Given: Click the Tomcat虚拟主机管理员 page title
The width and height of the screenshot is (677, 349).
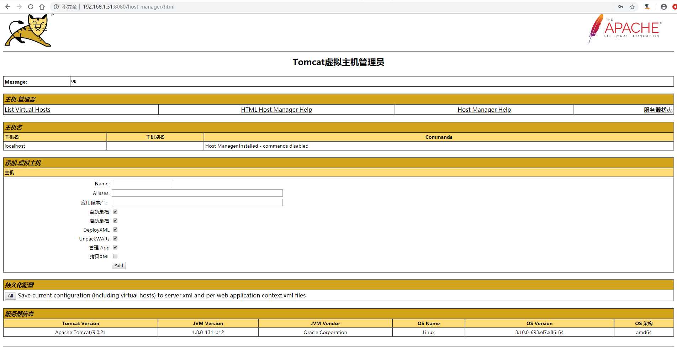Looking at the screenshot, I should [x=338, y=62].
